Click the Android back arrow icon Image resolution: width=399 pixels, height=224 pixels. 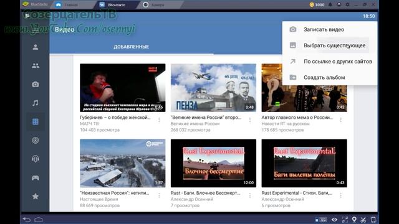(x=26, y=220)
